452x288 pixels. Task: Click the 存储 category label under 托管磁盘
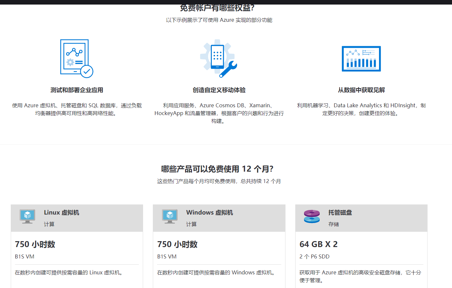(334, 224)
